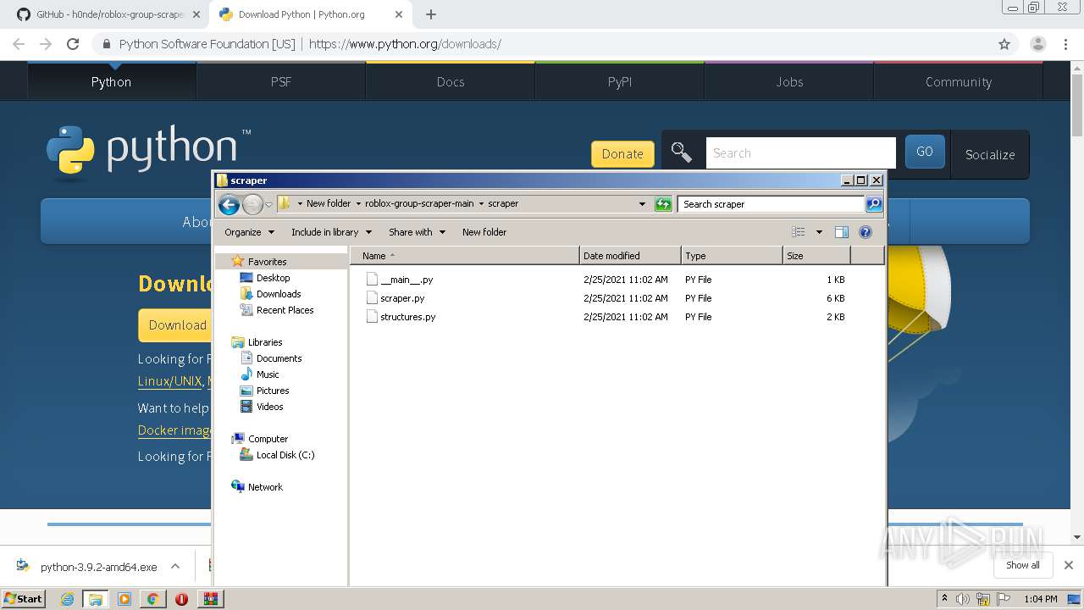
Task: Expand dropdown arrow after roblox-group-scraper-main breadcrumb
Action: point(481,203)
